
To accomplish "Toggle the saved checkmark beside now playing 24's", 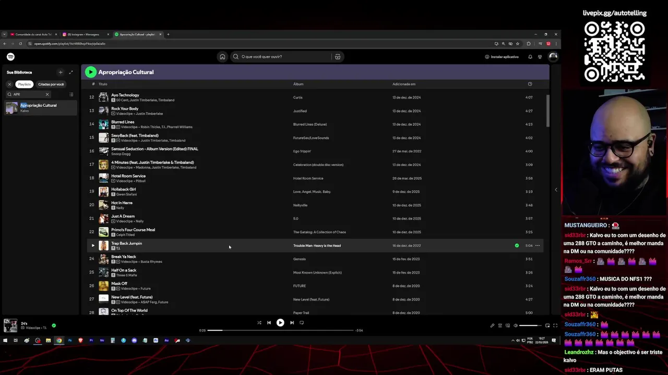I will (x=54, y=326).
